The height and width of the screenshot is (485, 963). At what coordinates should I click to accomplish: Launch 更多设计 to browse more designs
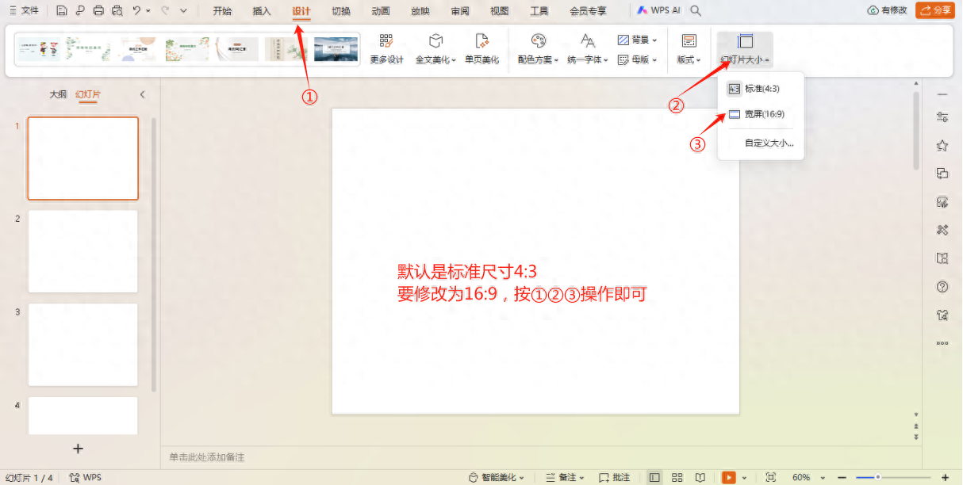386,48
